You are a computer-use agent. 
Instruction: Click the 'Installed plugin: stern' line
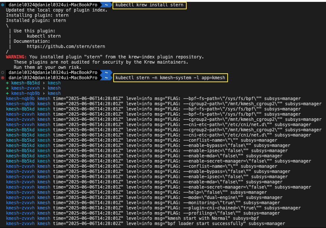[x=36, y=20]
